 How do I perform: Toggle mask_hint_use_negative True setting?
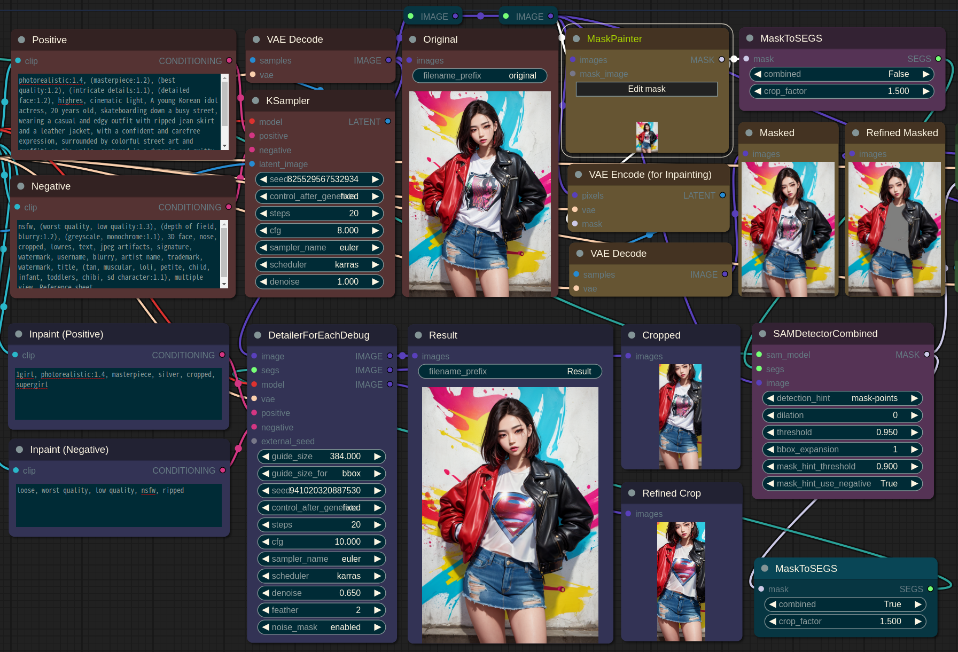tap(843, 484)
